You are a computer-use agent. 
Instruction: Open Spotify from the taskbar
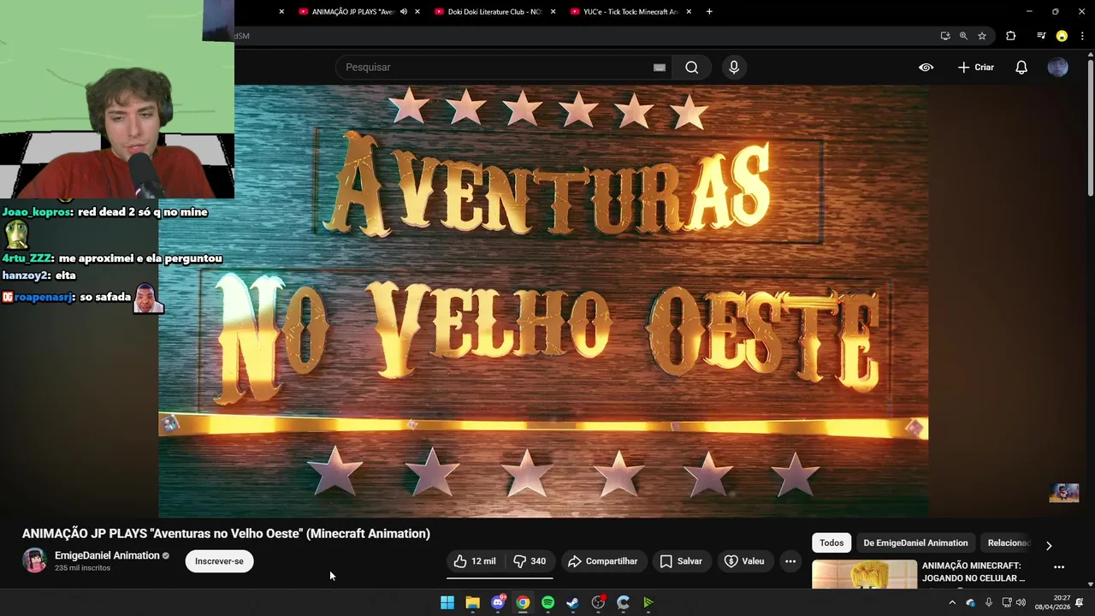point(547,602)
